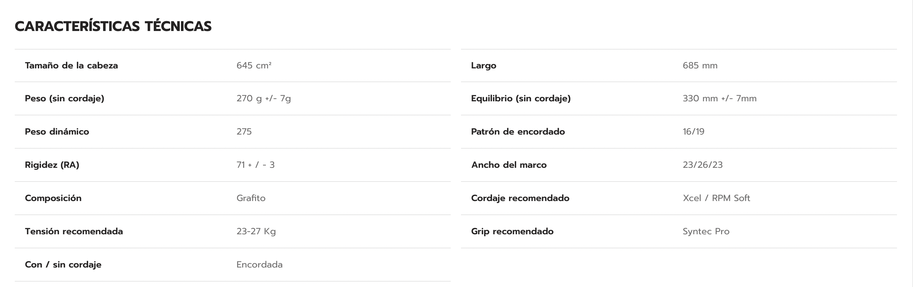Select the 330 mm +/- 7mm balance value
The image size is (913, 287).
click(720, 99)
